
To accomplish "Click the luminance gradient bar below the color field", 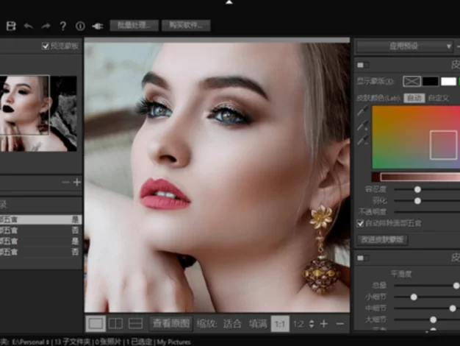I will tap(416, 177).
